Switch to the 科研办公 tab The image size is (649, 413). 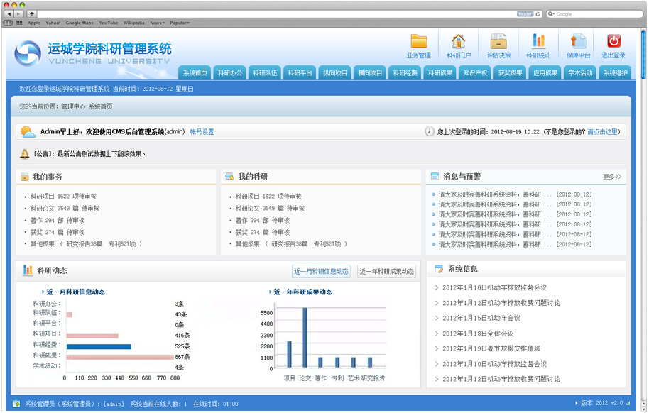click(x=230, y=72)
